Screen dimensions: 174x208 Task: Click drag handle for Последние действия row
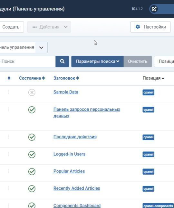pos(8,137)
